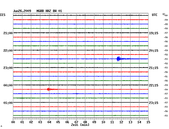Select minute 10 on the time axis
This screenshot has height=129, width=169.
tap(103, 122)
